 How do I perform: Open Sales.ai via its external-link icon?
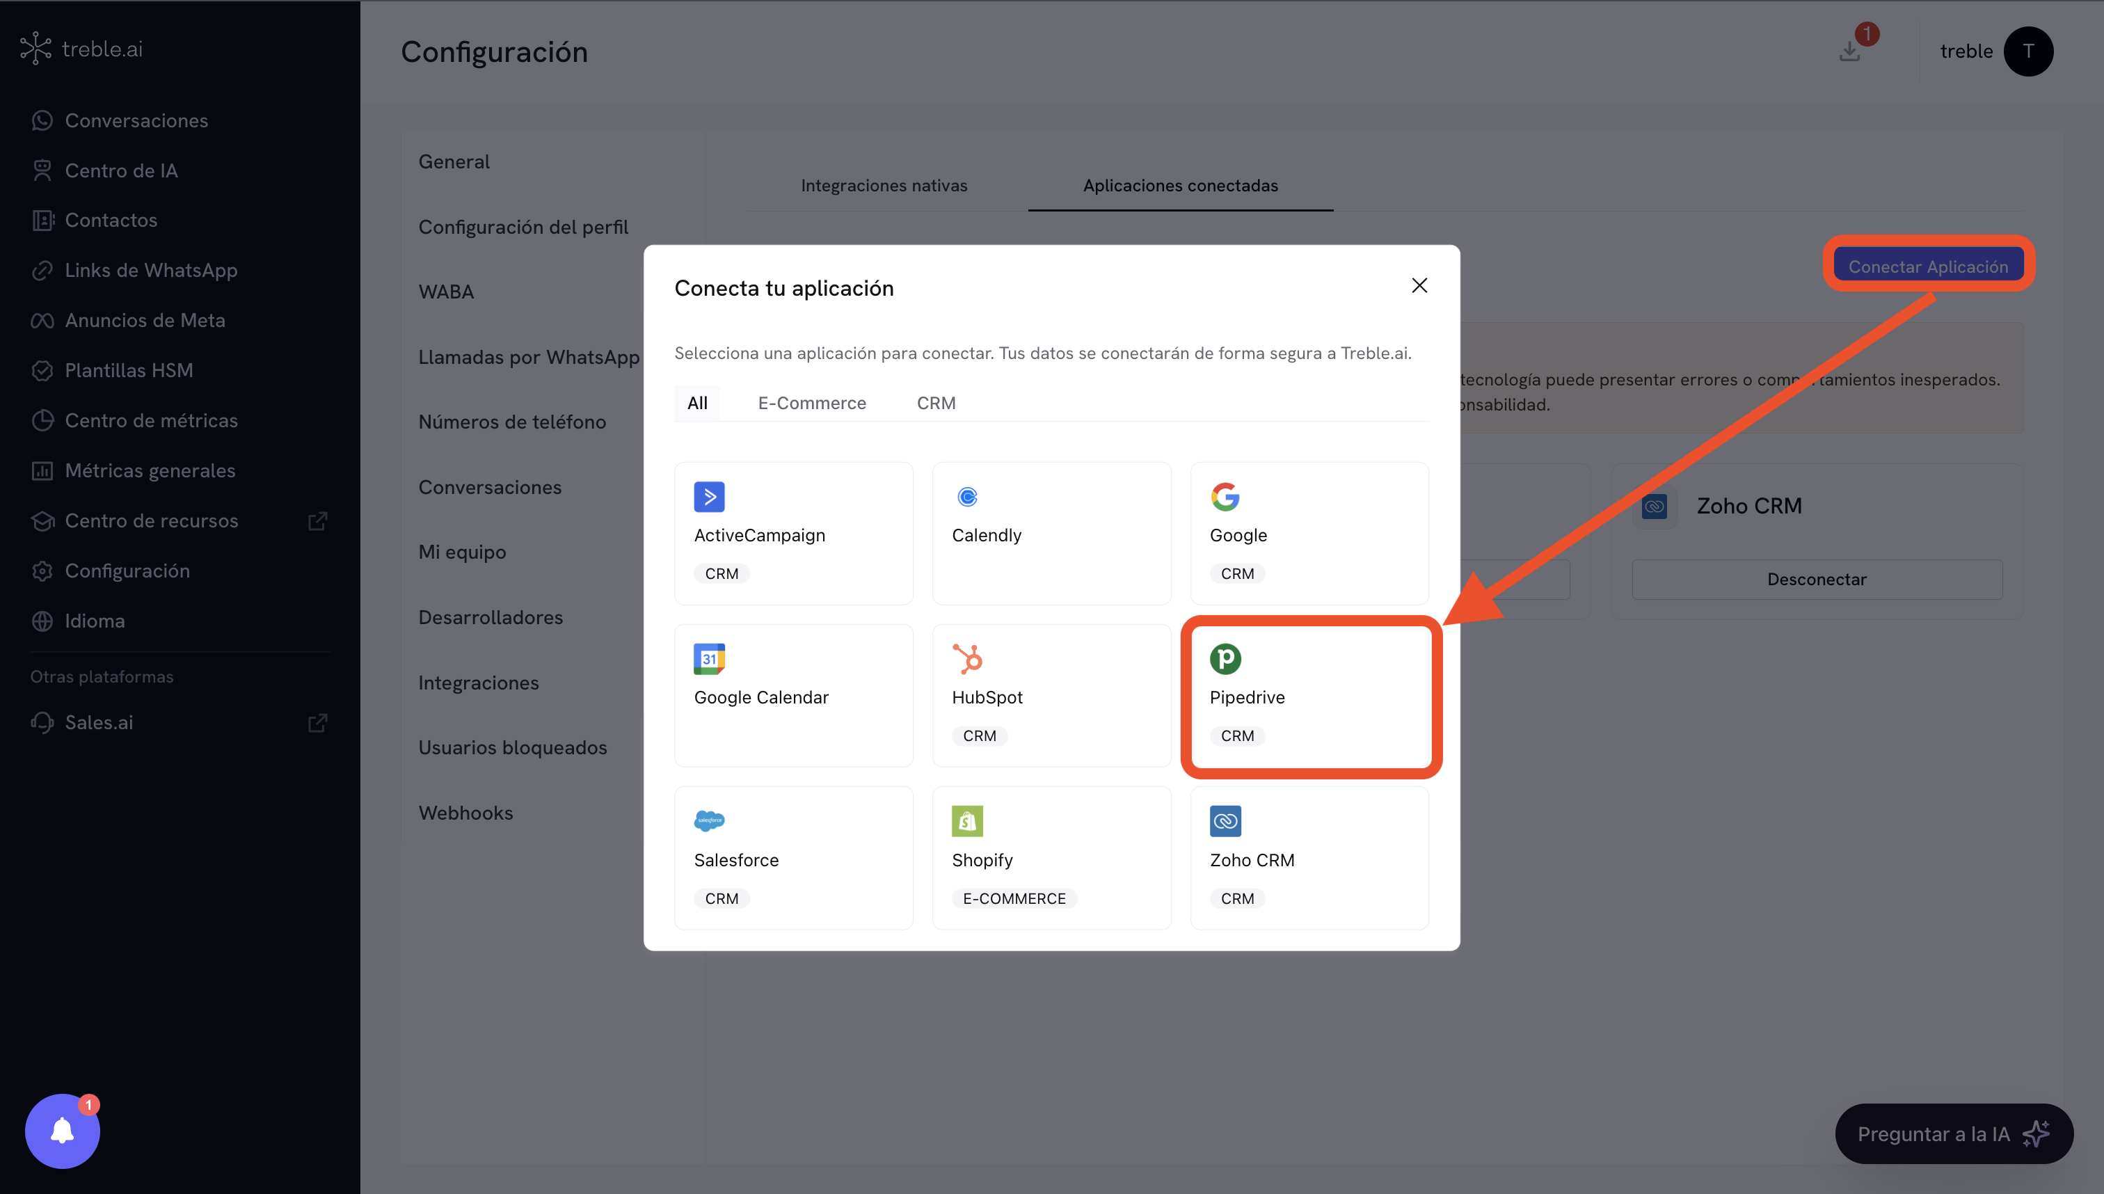click(317, 722)
